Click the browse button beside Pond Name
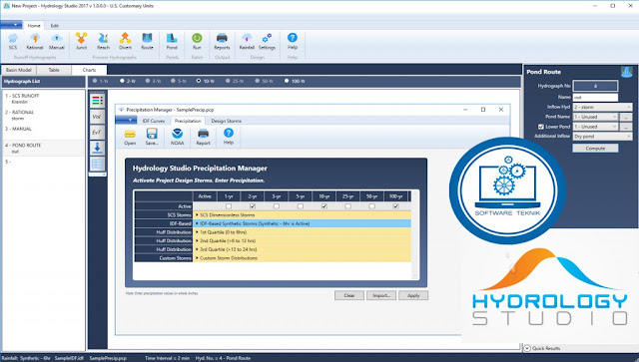This screenshot has width=639, height=362. point(626,117)
